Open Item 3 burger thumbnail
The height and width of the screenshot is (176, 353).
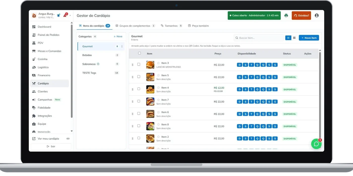(x=150, y=65)
